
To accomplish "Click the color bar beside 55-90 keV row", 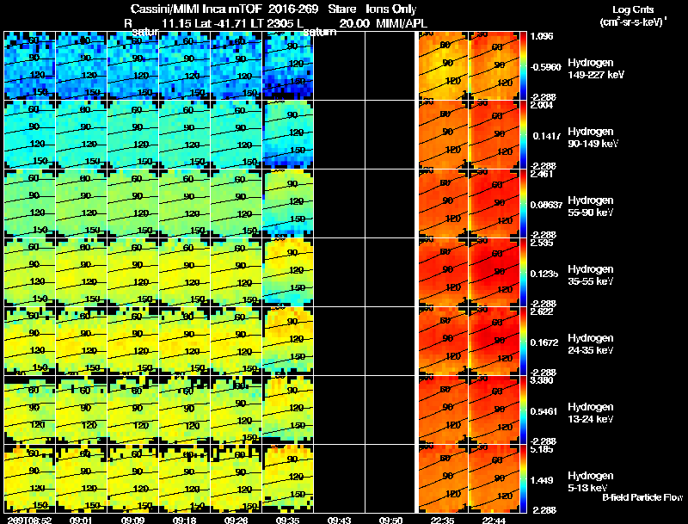I will (523, 204).
